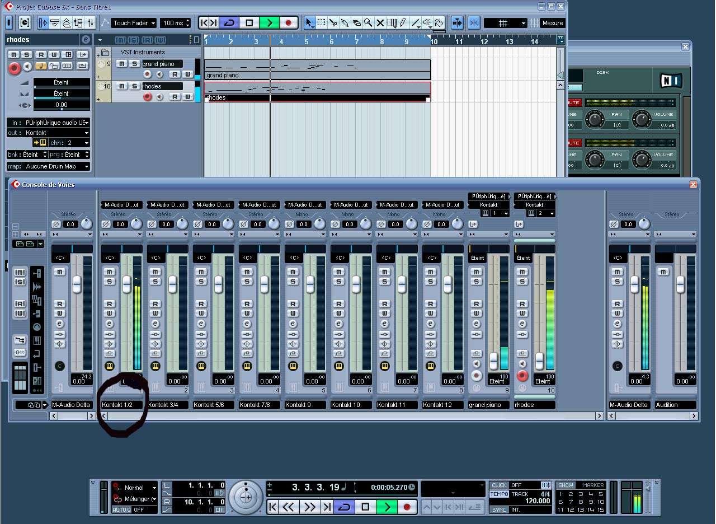Image resolution: width=716 pixels, height=524 pixels.
Task: Click the Kontakt 5/6 channel name field
Action: (x=213, y=405)
